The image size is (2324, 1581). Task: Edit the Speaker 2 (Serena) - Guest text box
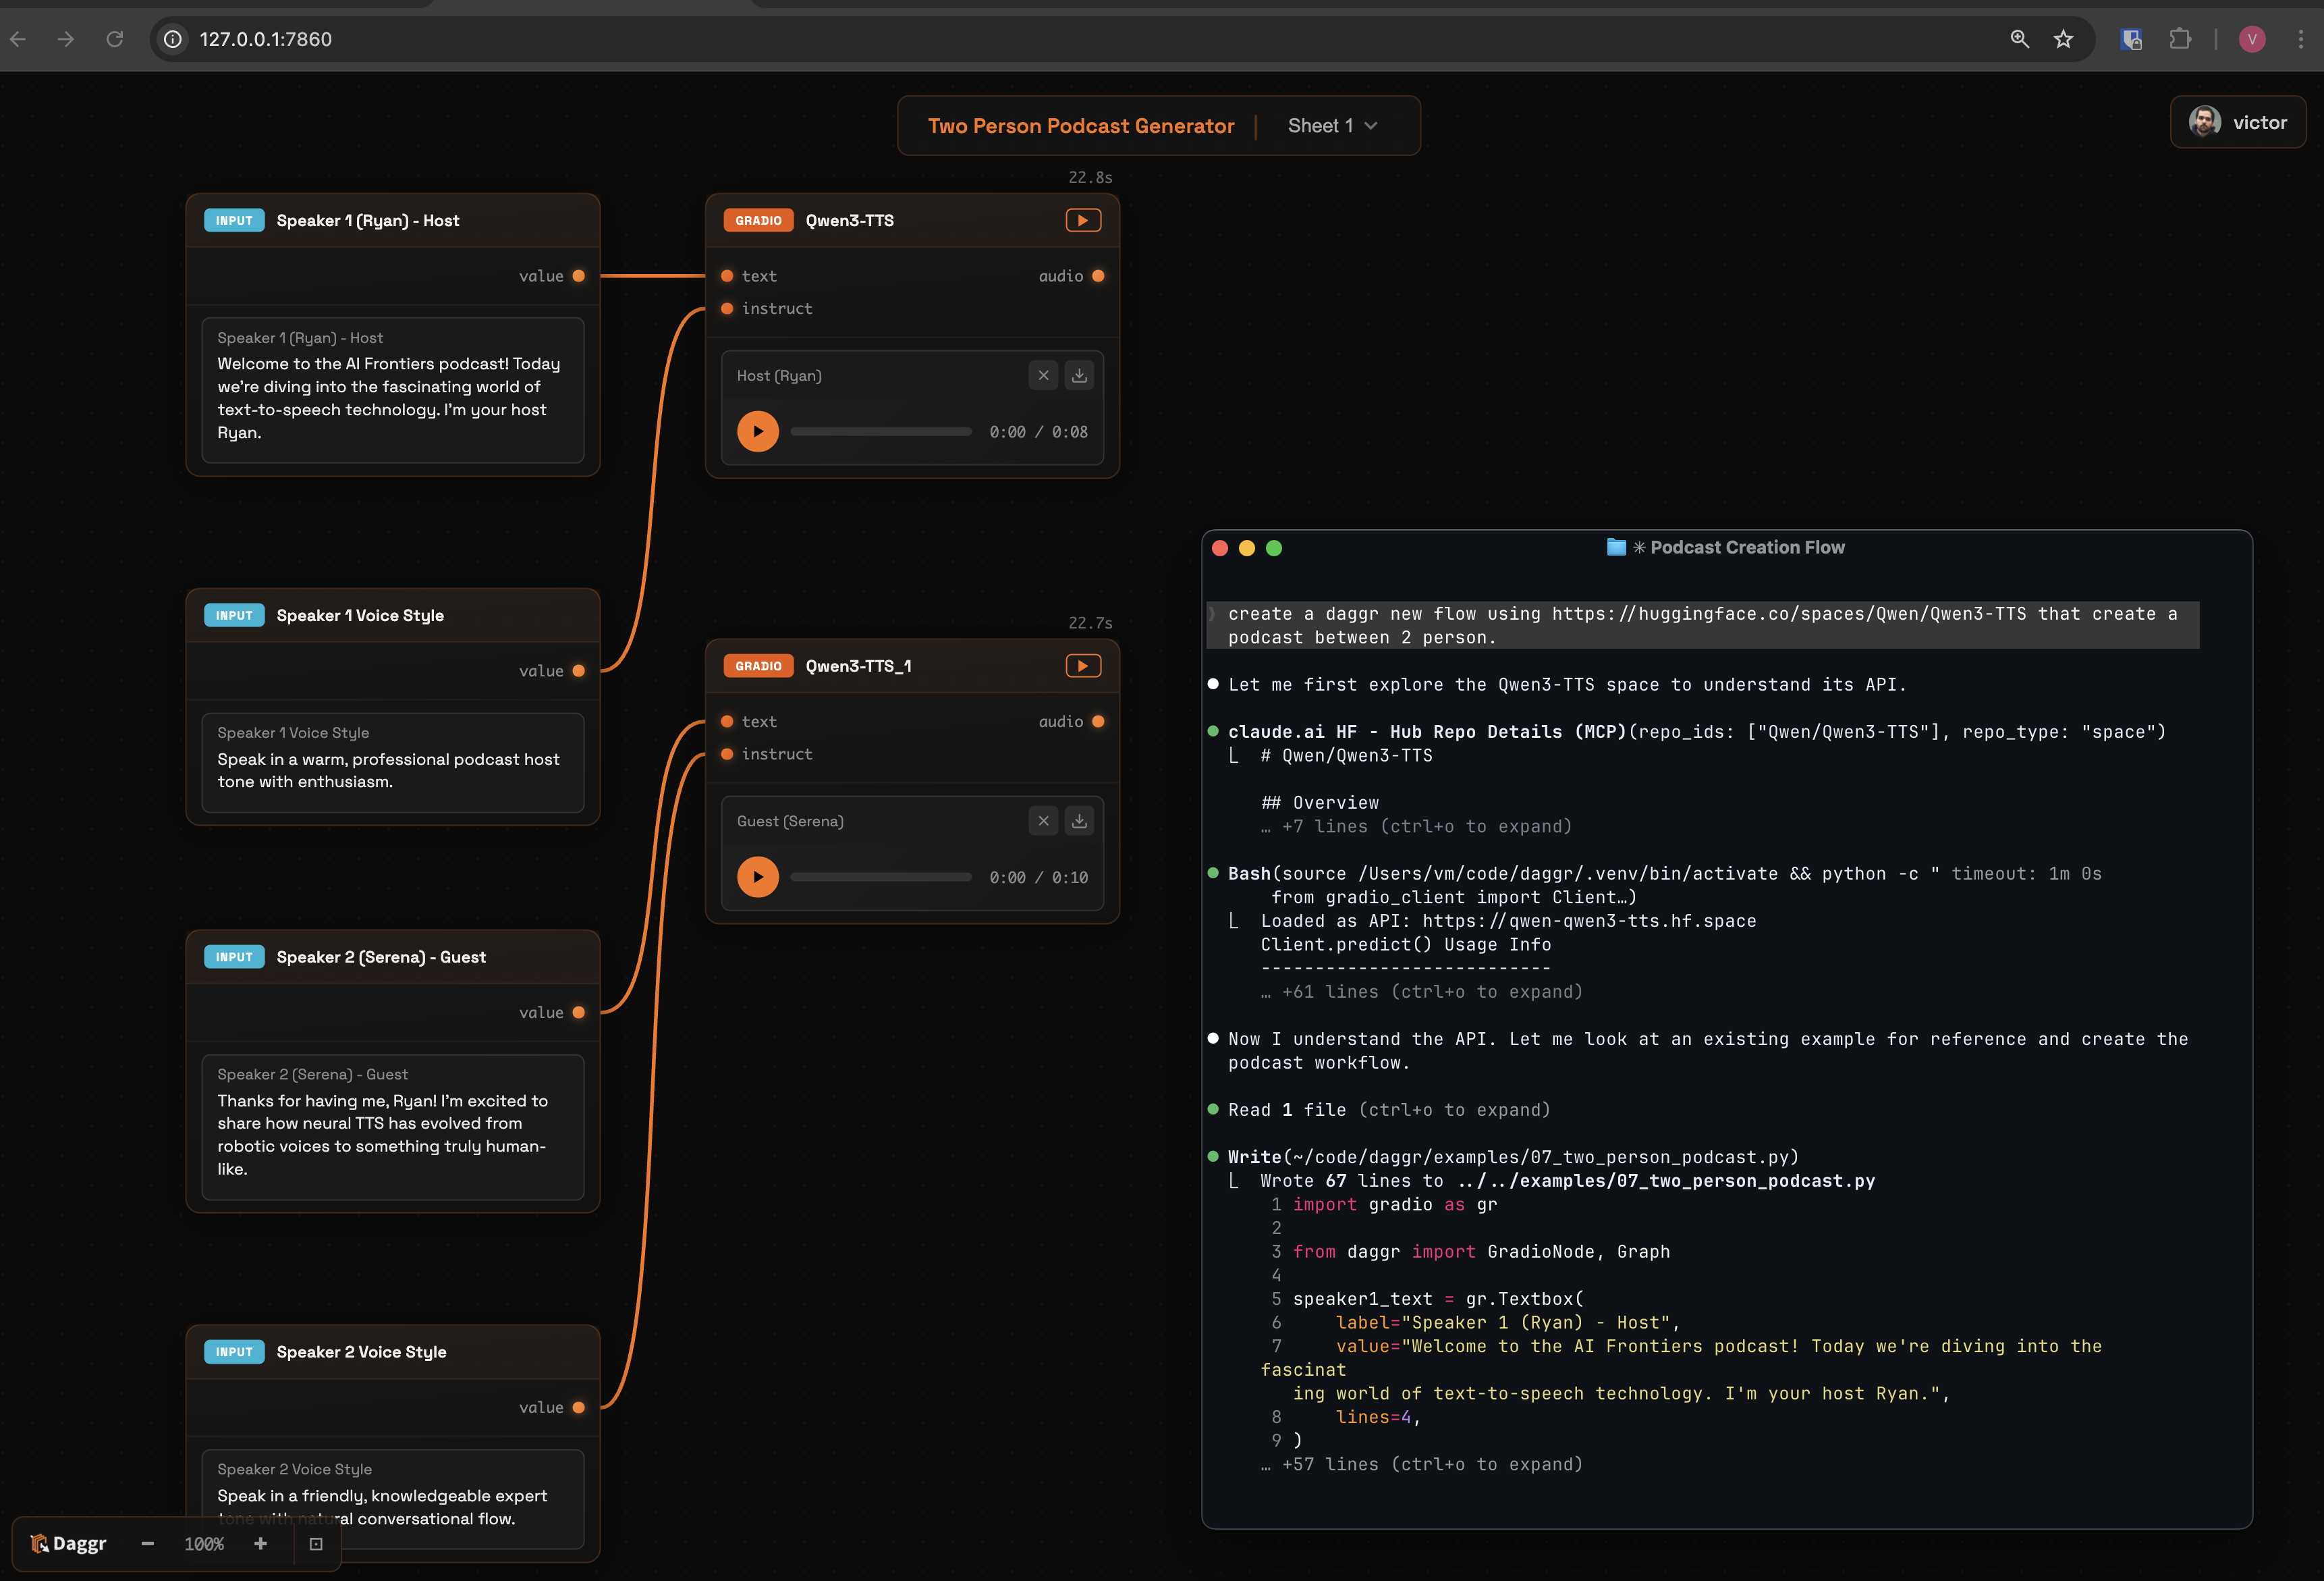click(393, 1127)
